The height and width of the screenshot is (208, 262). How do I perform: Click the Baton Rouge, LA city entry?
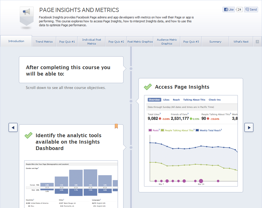point(70,203)
